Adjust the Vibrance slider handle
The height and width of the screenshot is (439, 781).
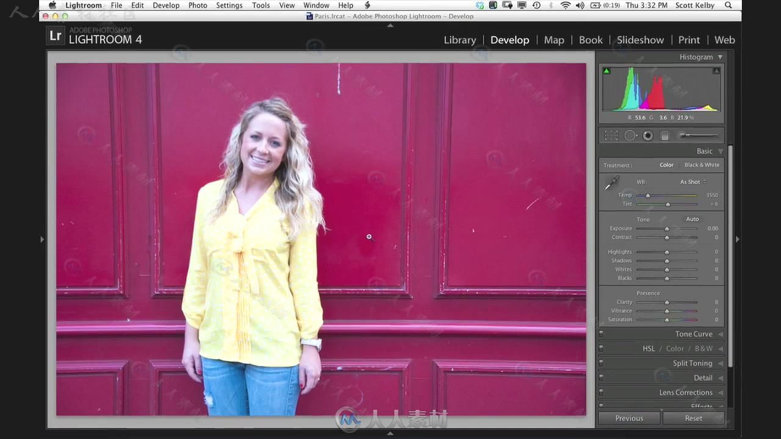coord(667,311)
